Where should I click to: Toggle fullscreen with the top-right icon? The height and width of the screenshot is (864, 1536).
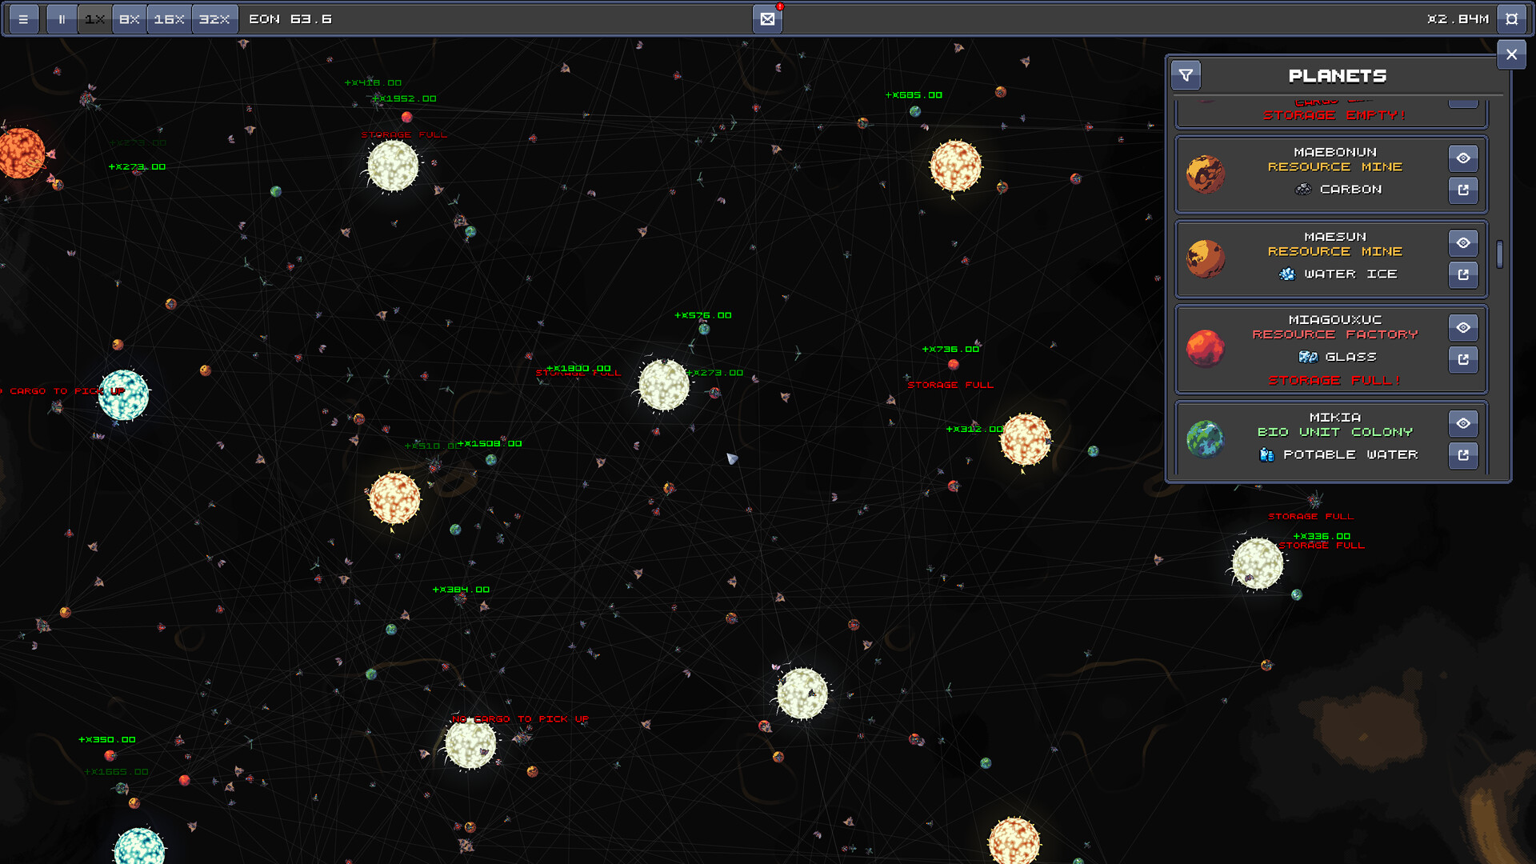pos(1513,18)
